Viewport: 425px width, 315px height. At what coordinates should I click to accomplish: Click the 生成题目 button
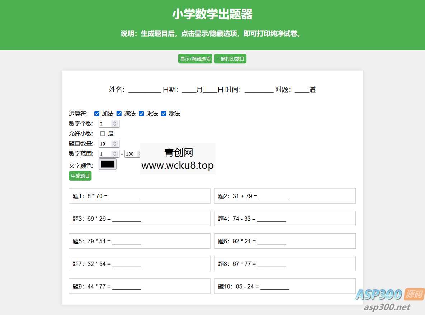tap(80, 176)
